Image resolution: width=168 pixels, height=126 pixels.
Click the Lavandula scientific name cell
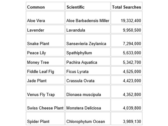(76, 30)
